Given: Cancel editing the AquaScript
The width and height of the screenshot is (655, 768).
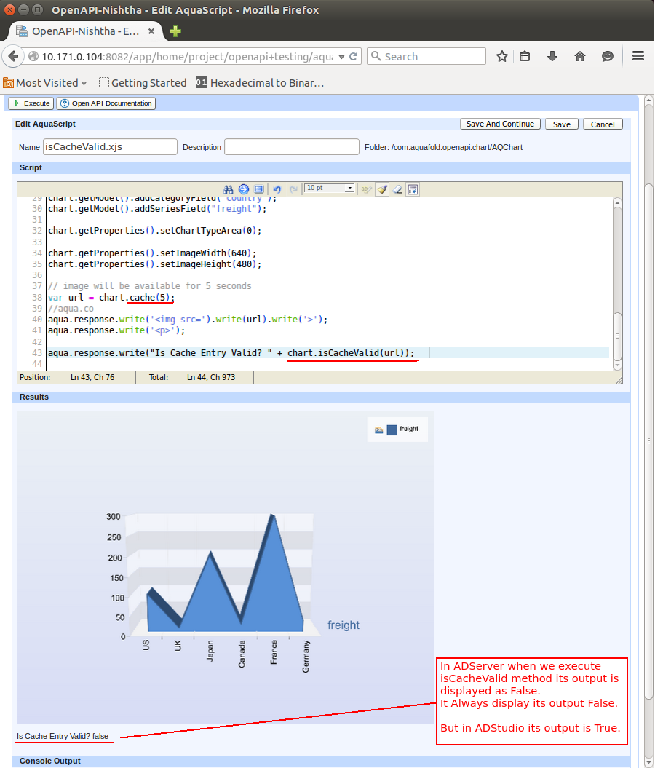Looking at the screenshot, I should click(603, 124).
